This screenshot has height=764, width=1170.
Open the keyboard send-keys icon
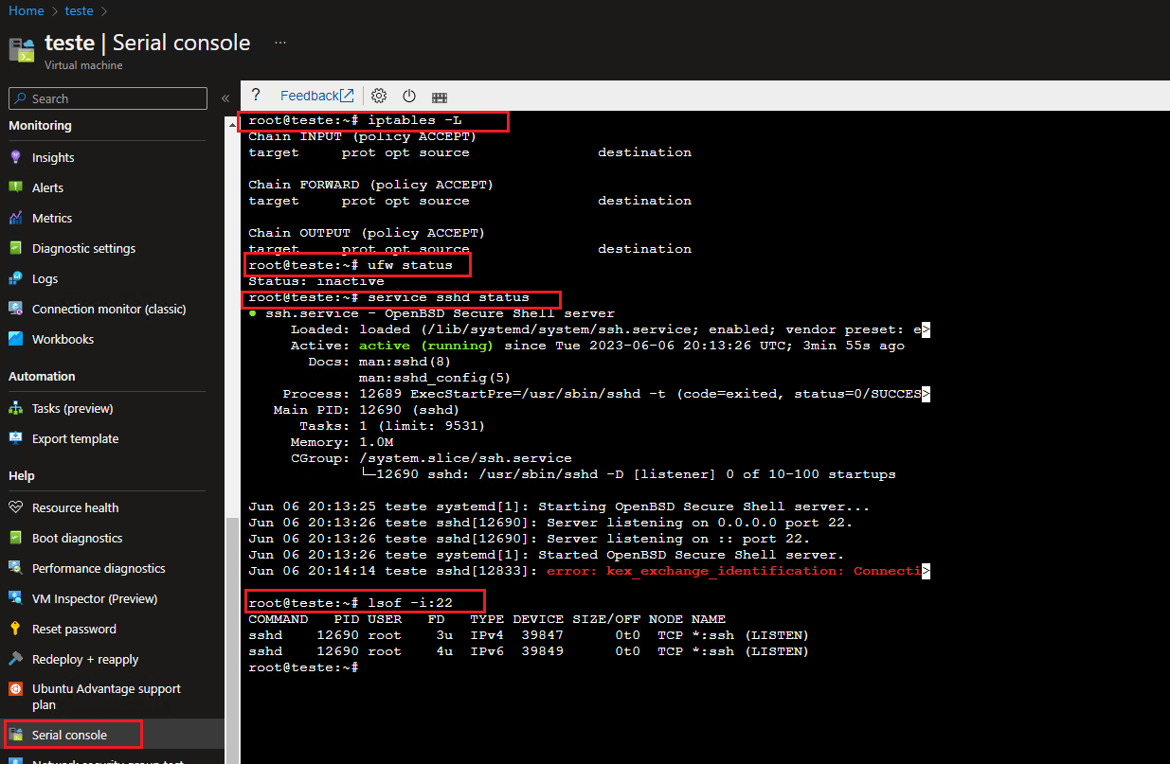(x=440, y=97)
